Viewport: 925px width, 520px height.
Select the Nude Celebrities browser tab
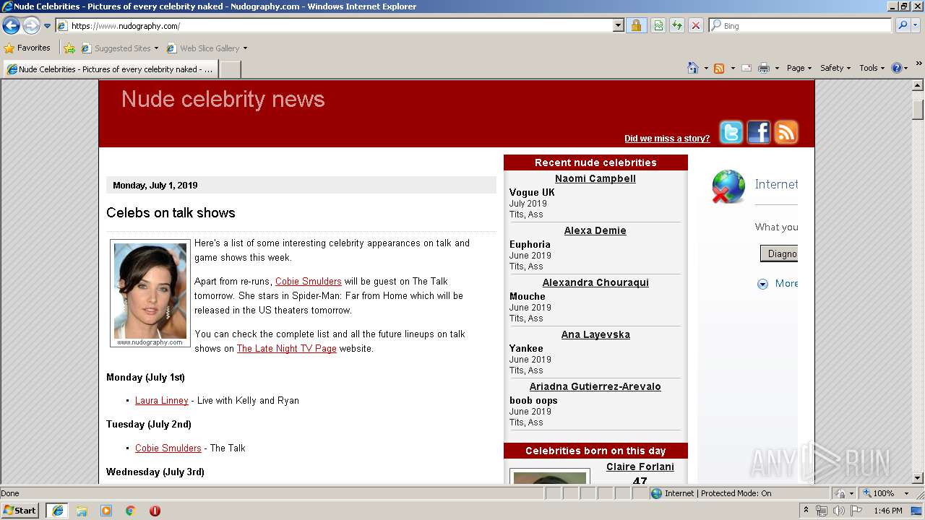coord(110,69)
